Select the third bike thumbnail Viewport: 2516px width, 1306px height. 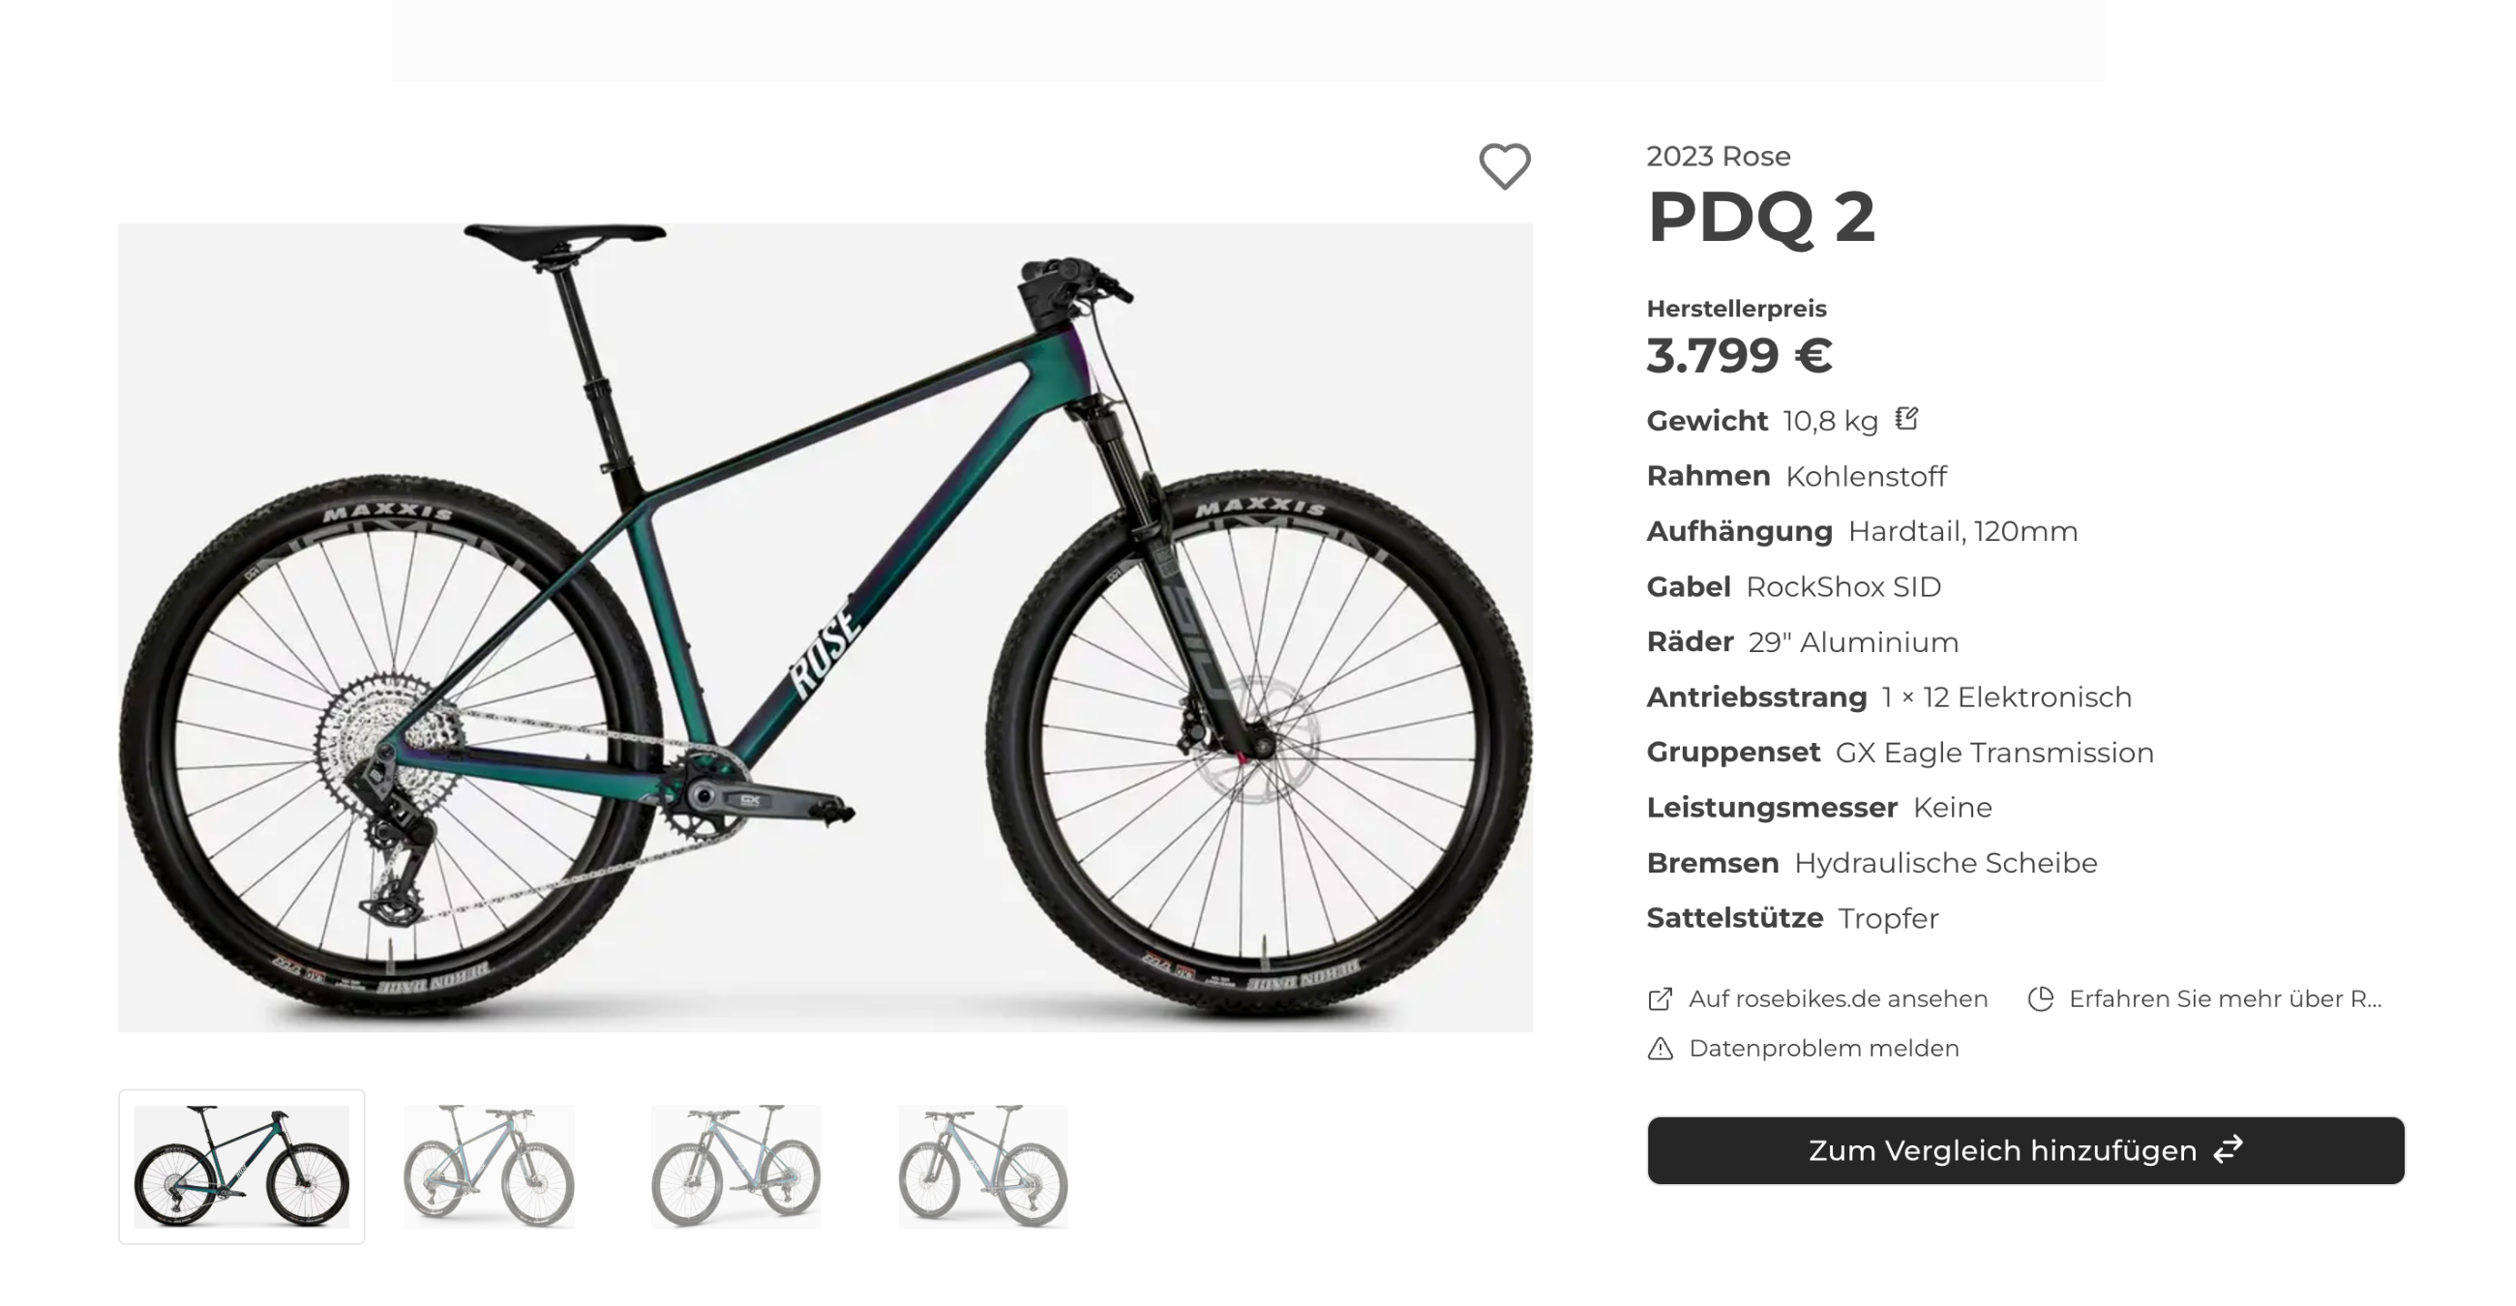(735, 1167)
